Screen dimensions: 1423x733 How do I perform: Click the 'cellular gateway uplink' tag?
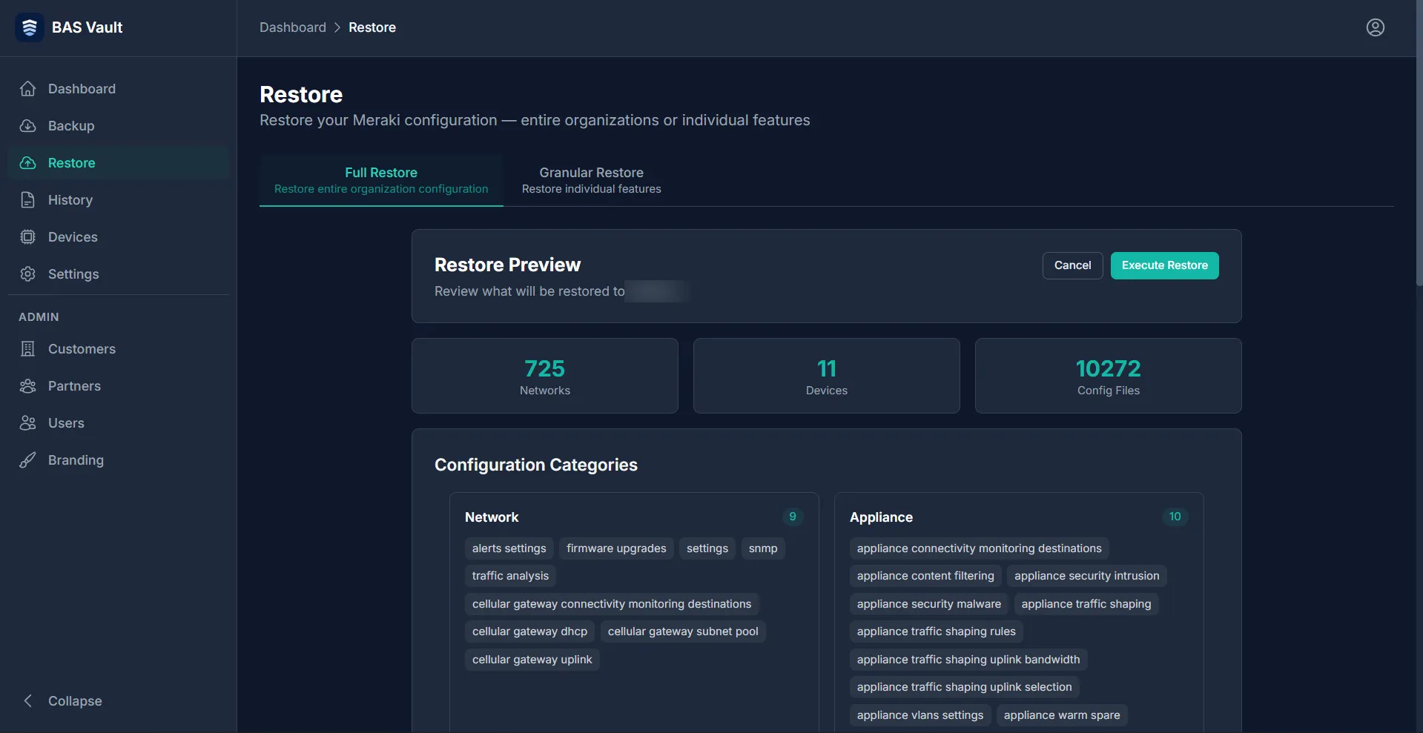click(x=532, y=660)
